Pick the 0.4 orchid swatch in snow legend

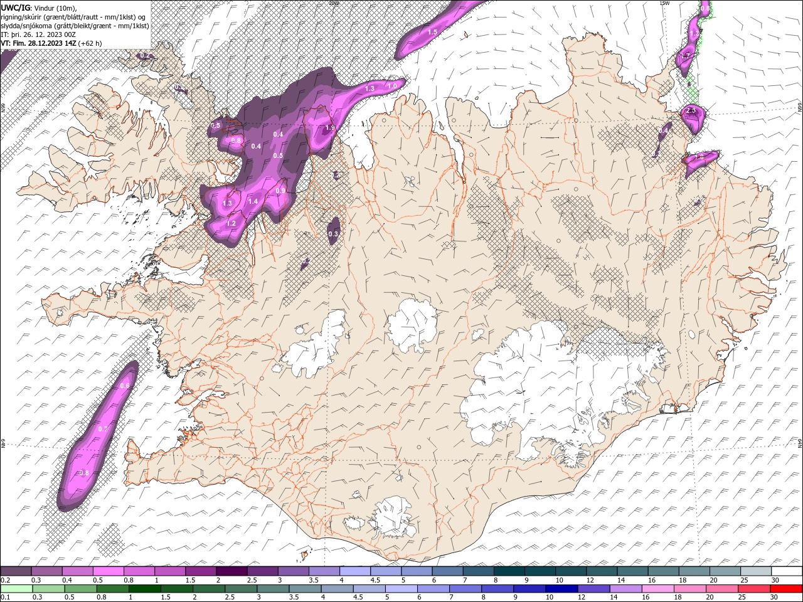click(x=77, y=571)
